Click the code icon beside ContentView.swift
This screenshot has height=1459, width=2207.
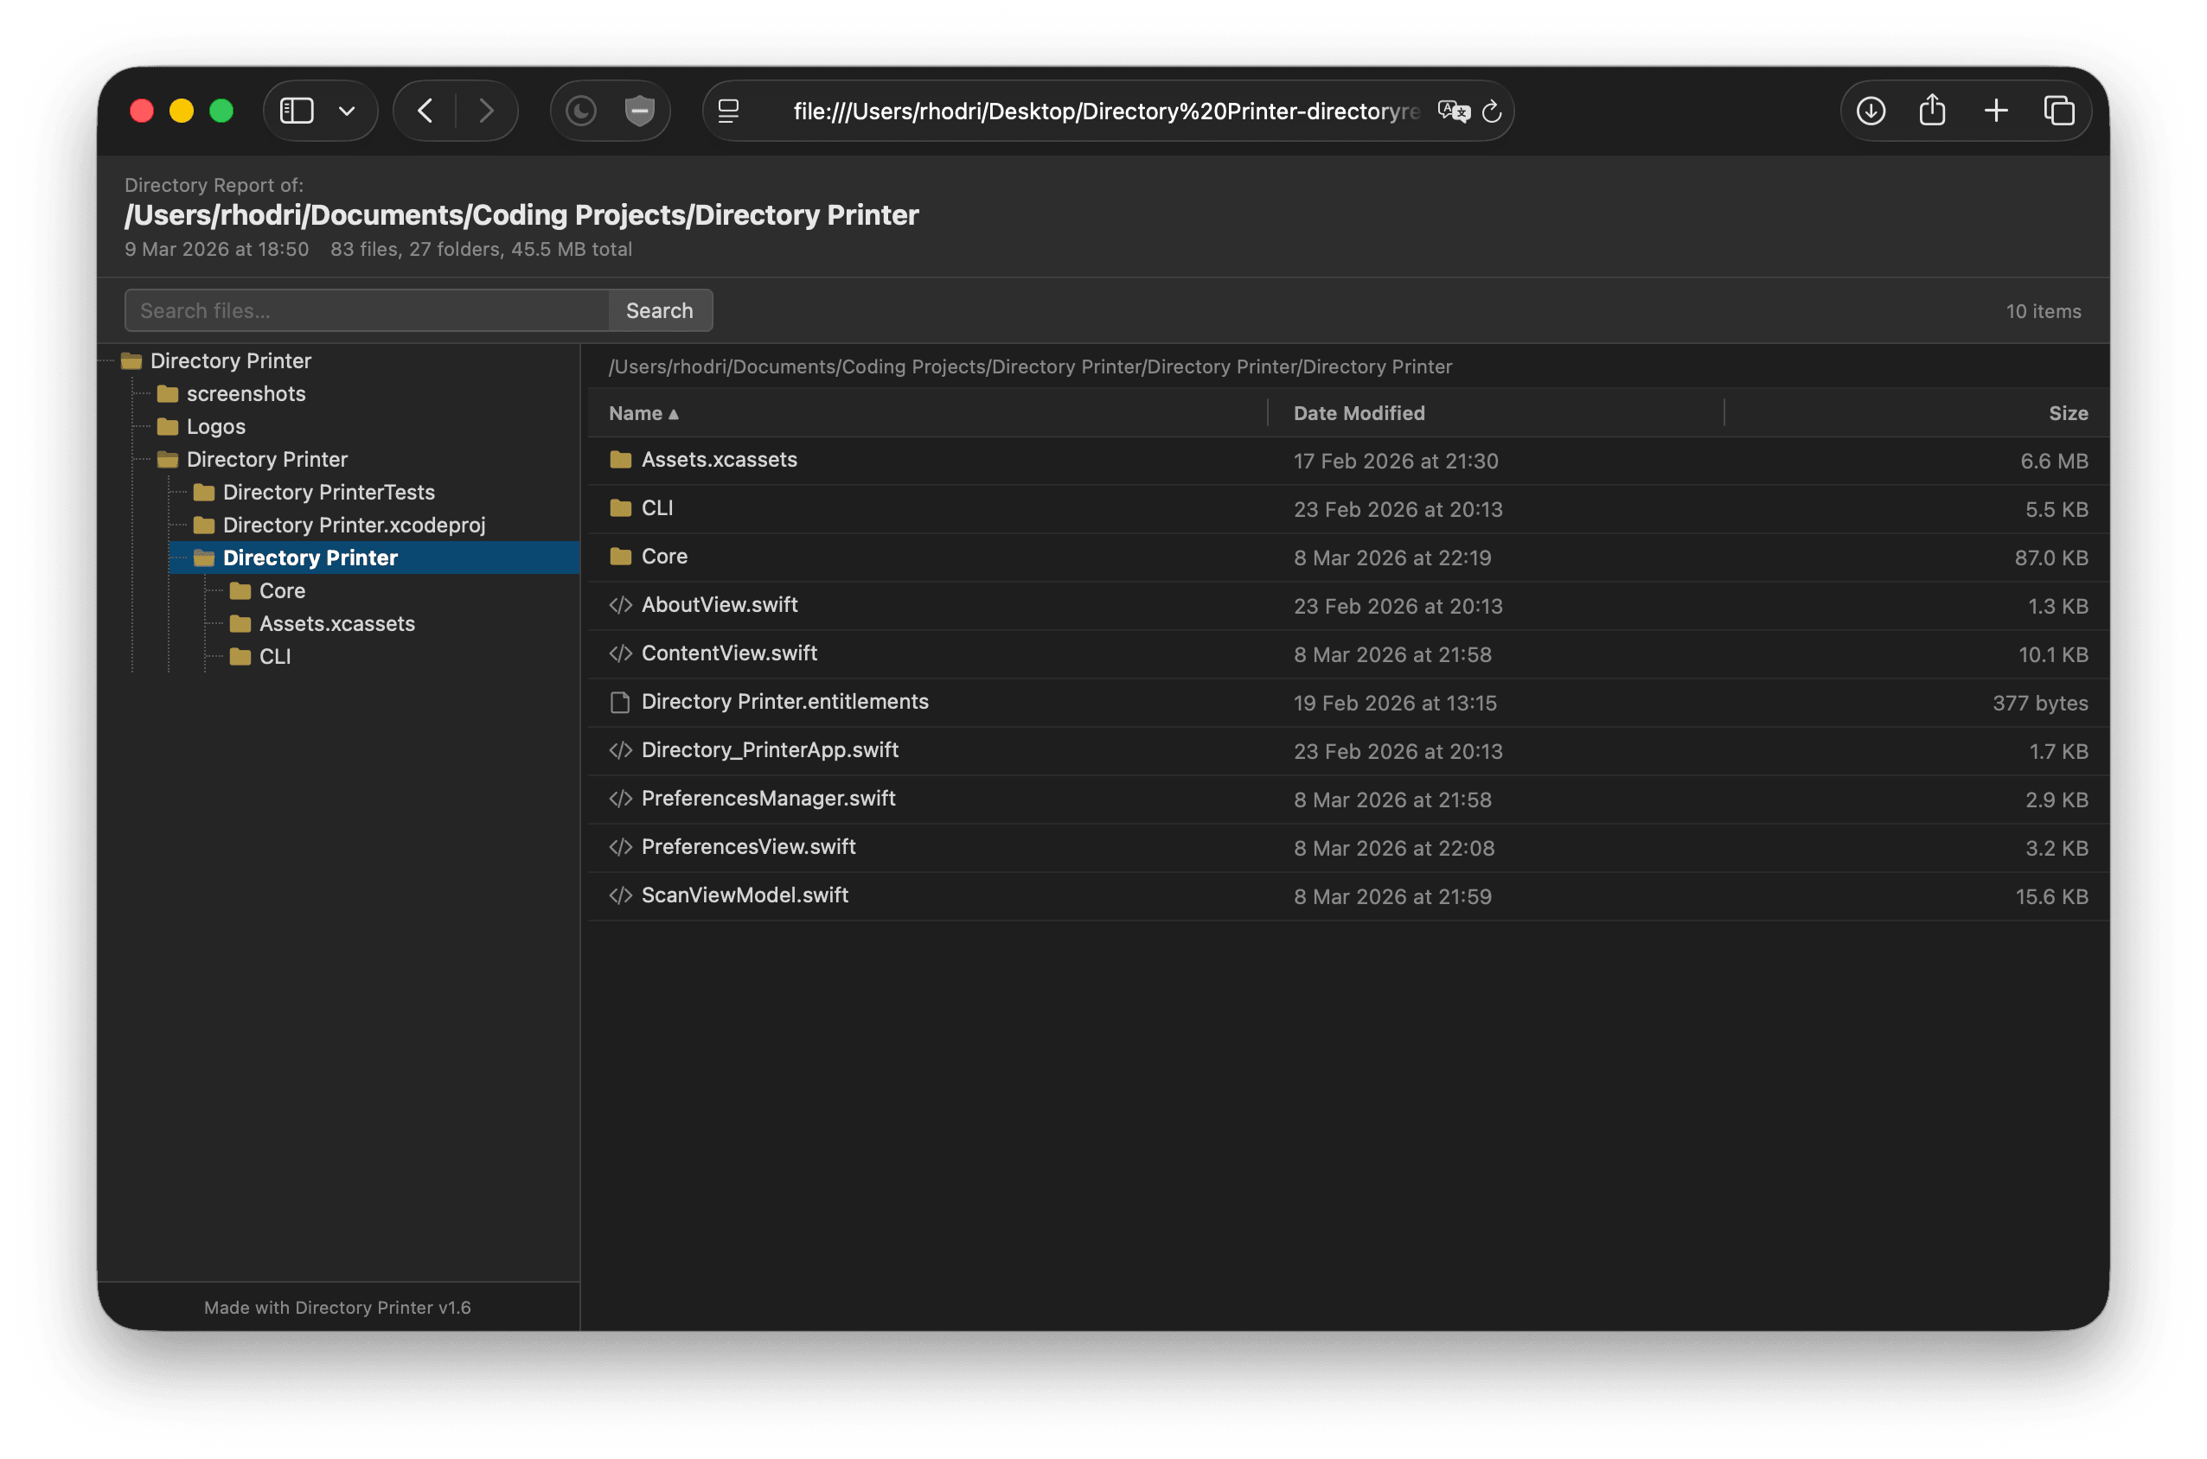coord(620,653)
